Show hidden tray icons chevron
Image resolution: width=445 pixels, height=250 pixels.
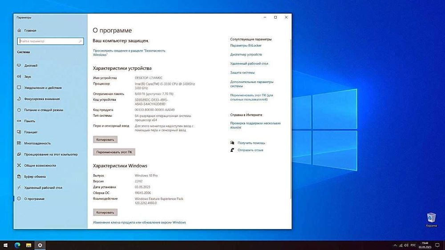click(x=395, y=246)
